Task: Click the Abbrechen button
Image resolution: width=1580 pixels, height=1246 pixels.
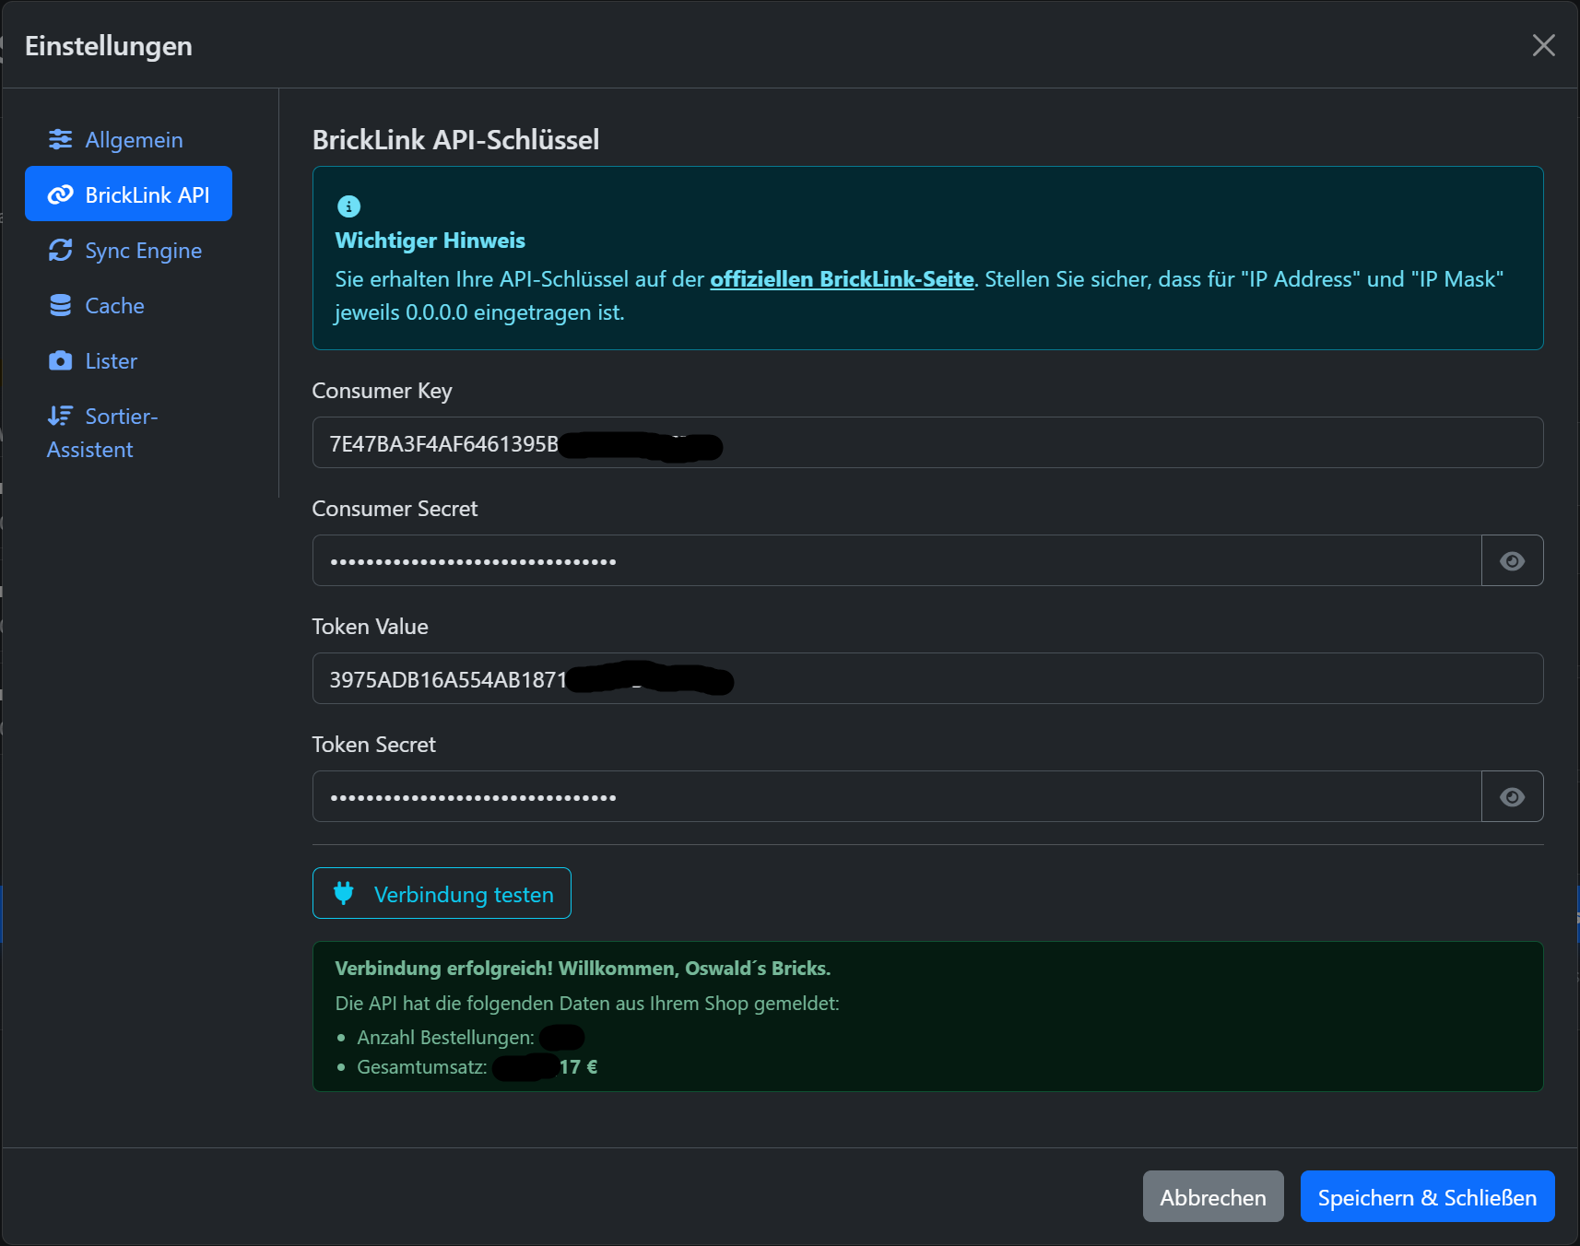Action: point(1213,1196)
